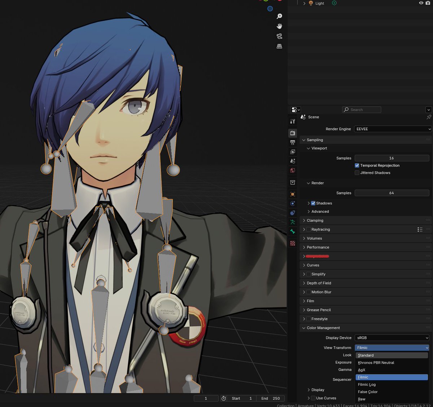Expand the Volumes panel

click(x=304, y=239)
